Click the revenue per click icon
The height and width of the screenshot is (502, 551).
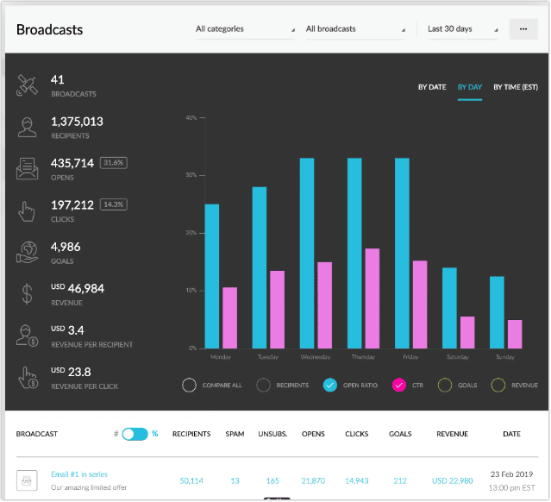tap(28, 378)
